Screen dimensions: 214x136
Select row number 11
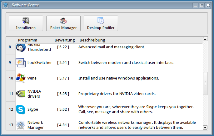click(11, 94)
